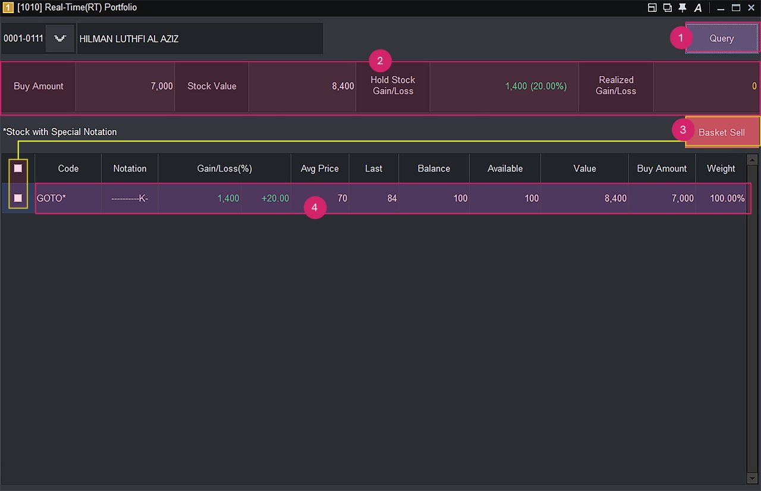Viewport: 761px width, 491px height.
Task: Toggle the select-all checkbox in table header
Action: (x=18, y=168)
